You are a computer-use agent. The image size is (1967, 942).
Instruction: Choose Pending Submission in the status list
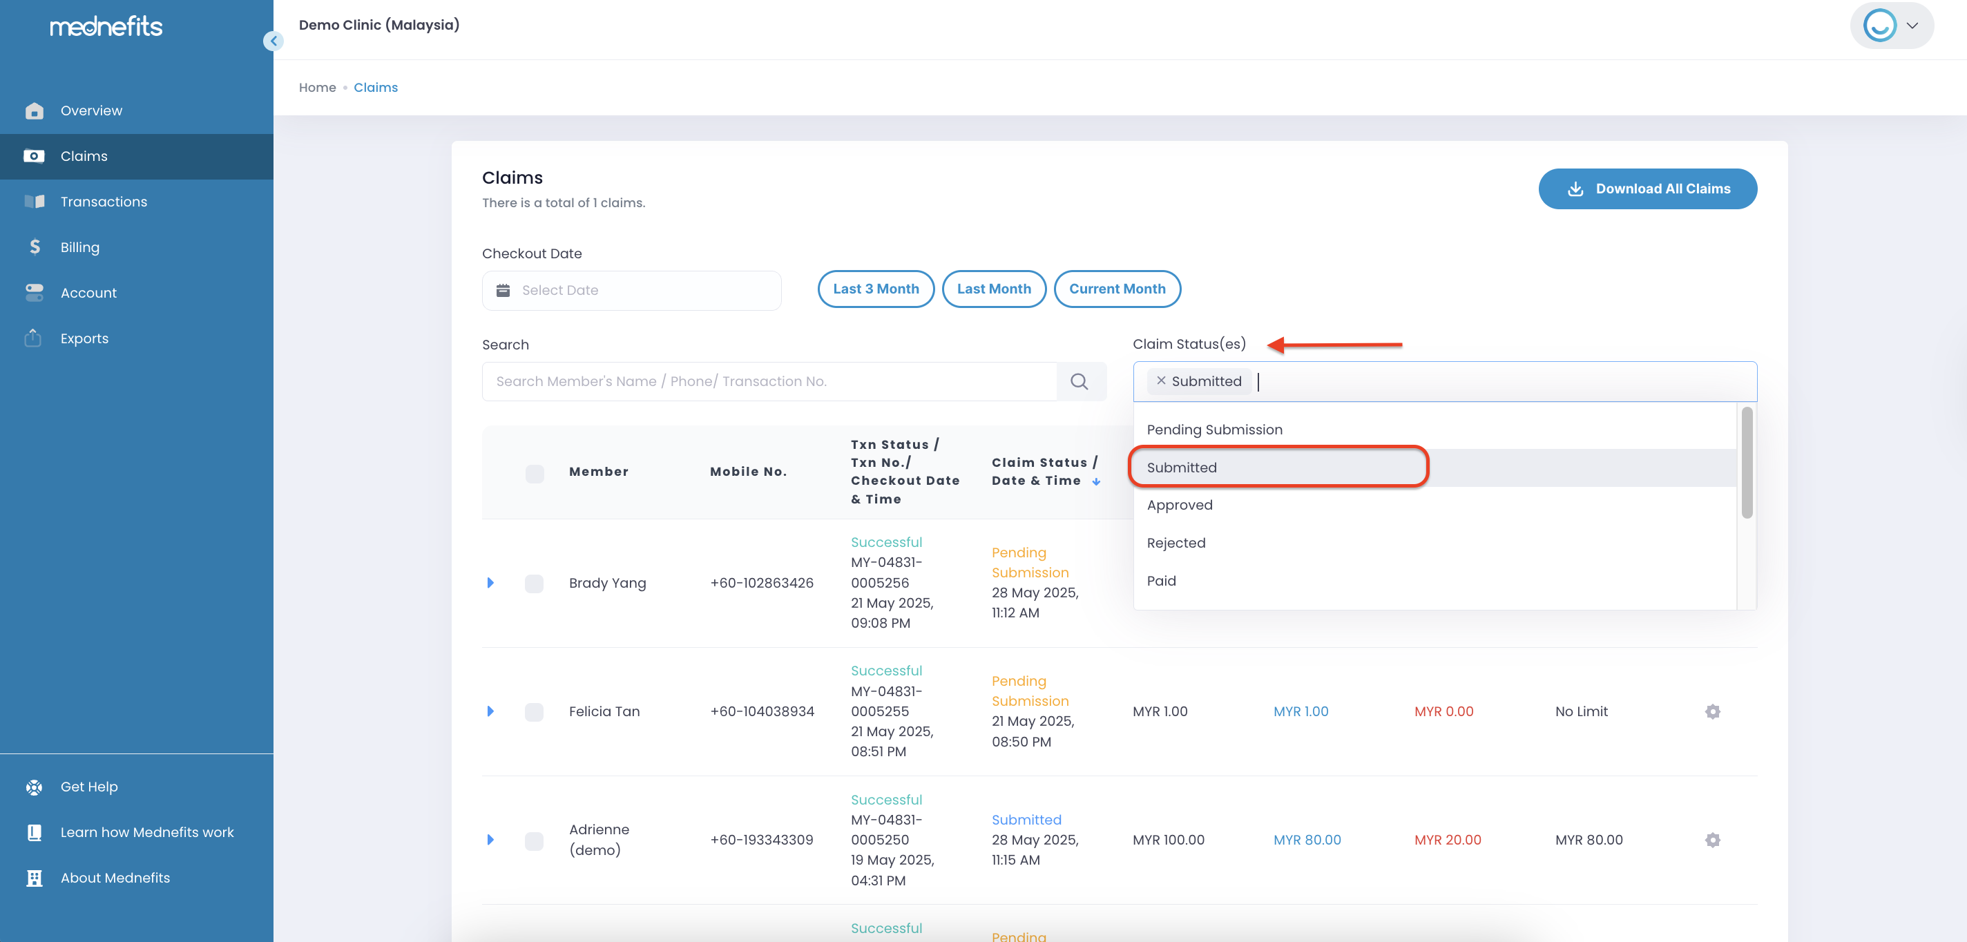[x=1214, y=430]
